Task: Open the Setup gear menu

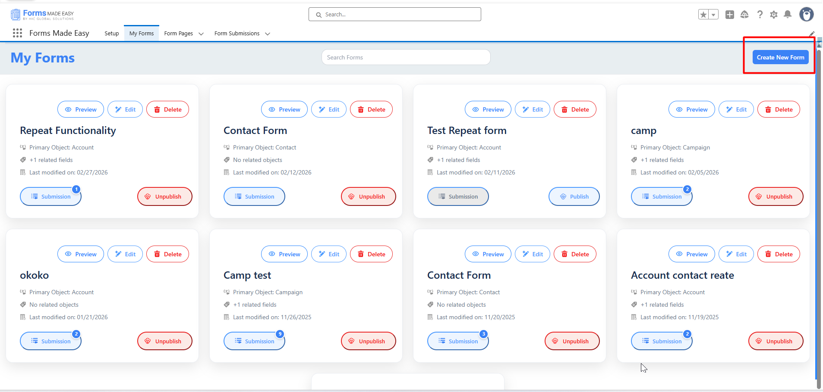Action: pos(774,15)
